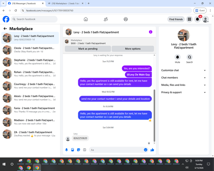Open the Friends icon in top navigation
The image size is (214, 171).
[x=106, y=19]
